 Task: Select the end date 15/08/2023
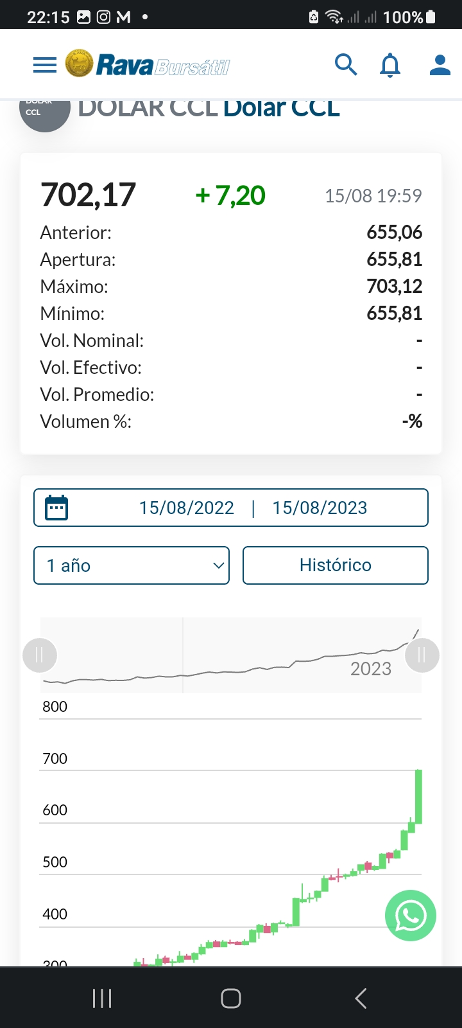pyautogui.click(x=320, y=508)
